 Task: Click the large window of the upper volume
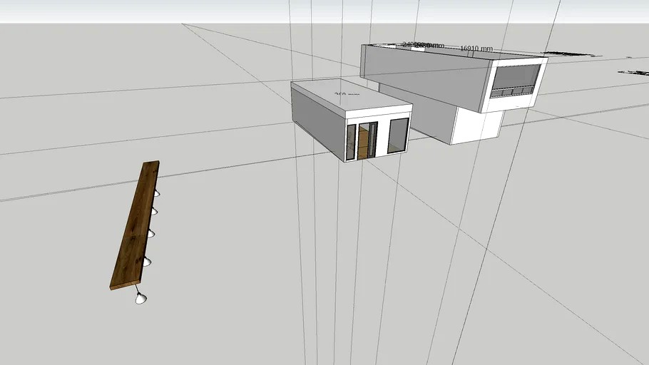(515, 81)
